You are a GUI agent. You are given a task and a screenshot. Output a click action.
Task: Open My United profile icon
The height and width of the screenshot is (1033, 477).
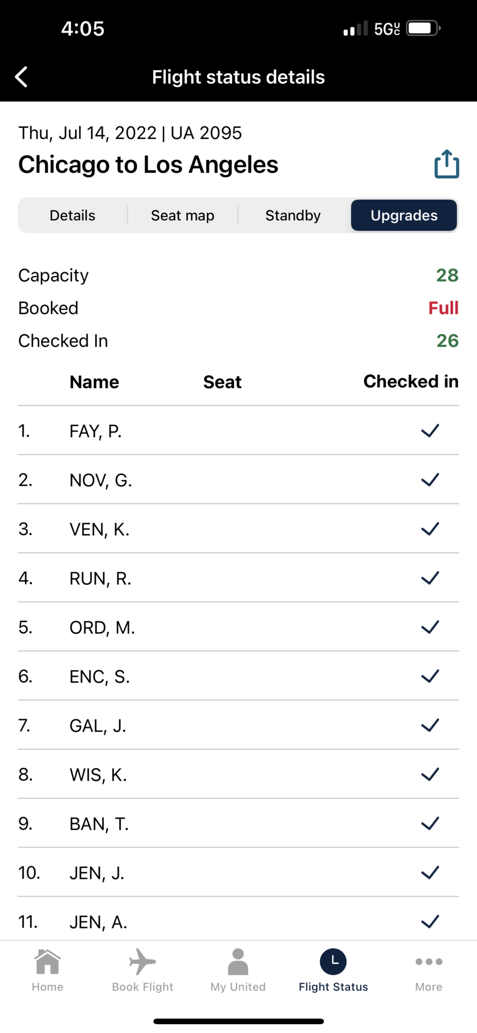pyautogui.click(x=238, y=962)
